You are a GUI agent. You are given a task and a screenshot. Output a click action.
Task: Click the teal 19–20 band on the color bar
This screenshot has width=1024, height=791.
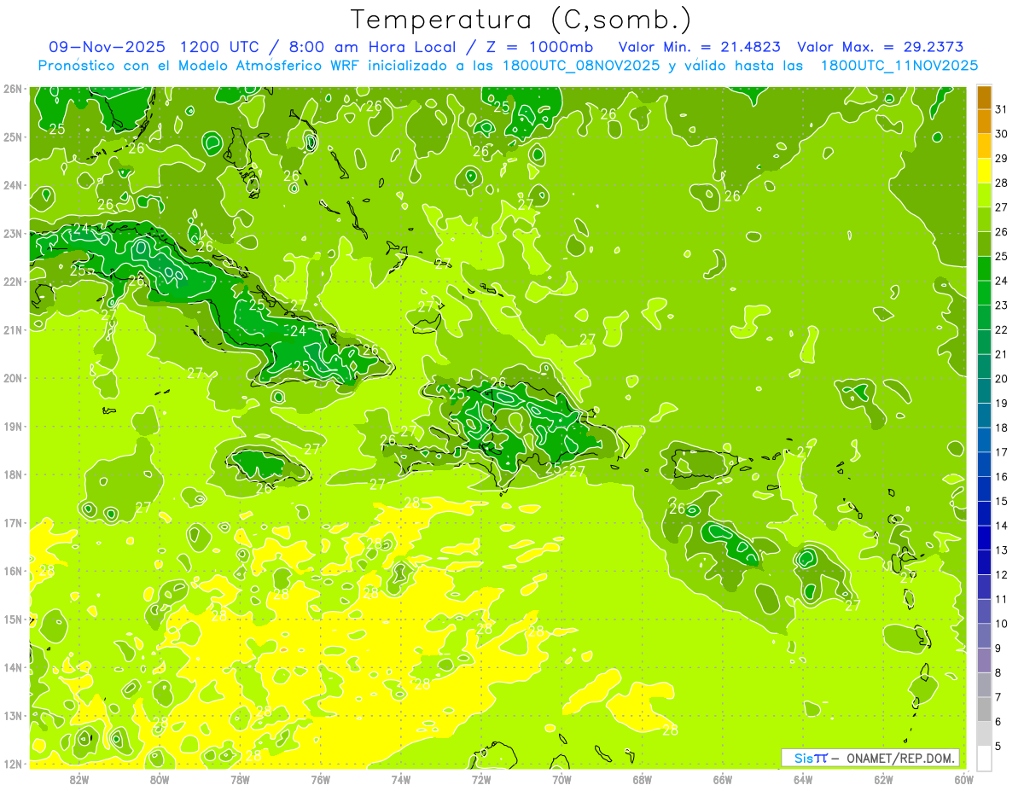(x=985, y=391)
